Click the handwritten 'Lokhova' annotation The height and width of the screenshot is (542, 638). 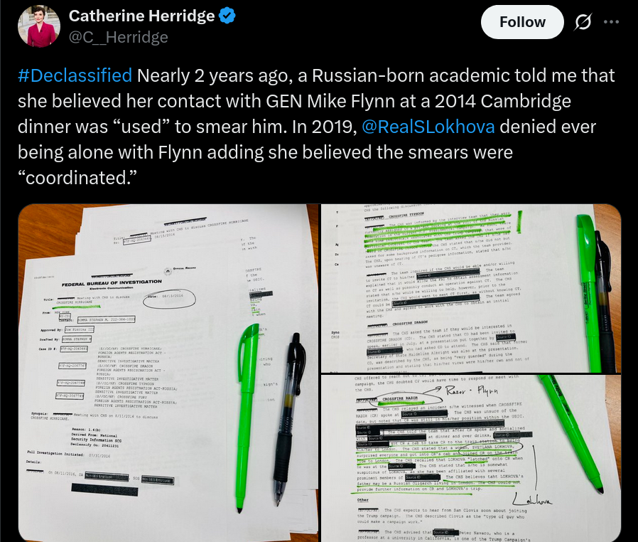pyautogui.click(x=532, y=499)
